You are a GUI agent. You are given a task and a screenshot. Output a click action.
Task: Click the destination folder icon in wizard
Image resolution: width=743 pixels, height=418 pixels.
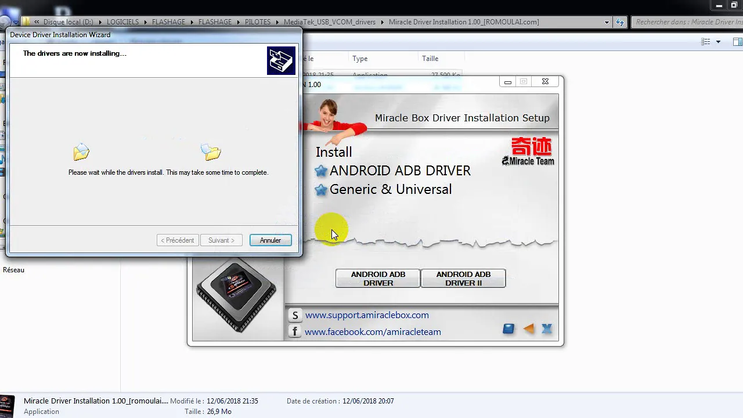211,152
